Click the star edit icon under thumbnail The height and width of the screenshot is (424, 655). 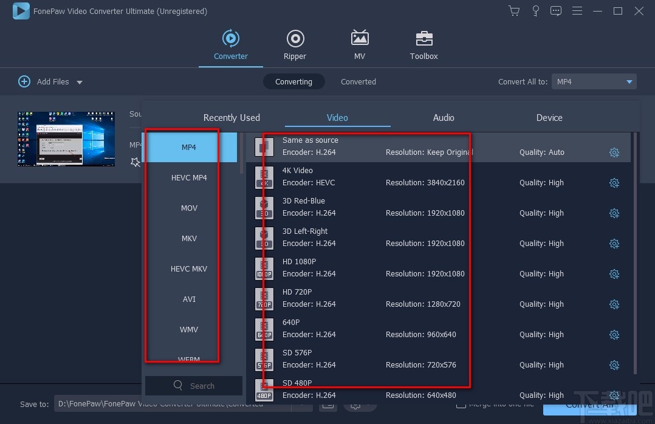135,162
